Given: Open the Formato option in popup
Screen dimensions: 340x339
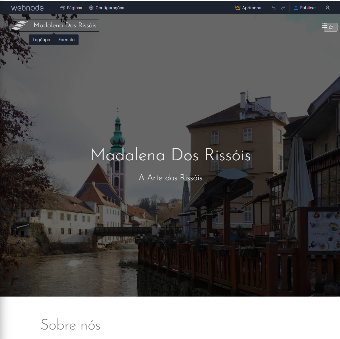Looking at the screenshot, I should pos(66,40).
